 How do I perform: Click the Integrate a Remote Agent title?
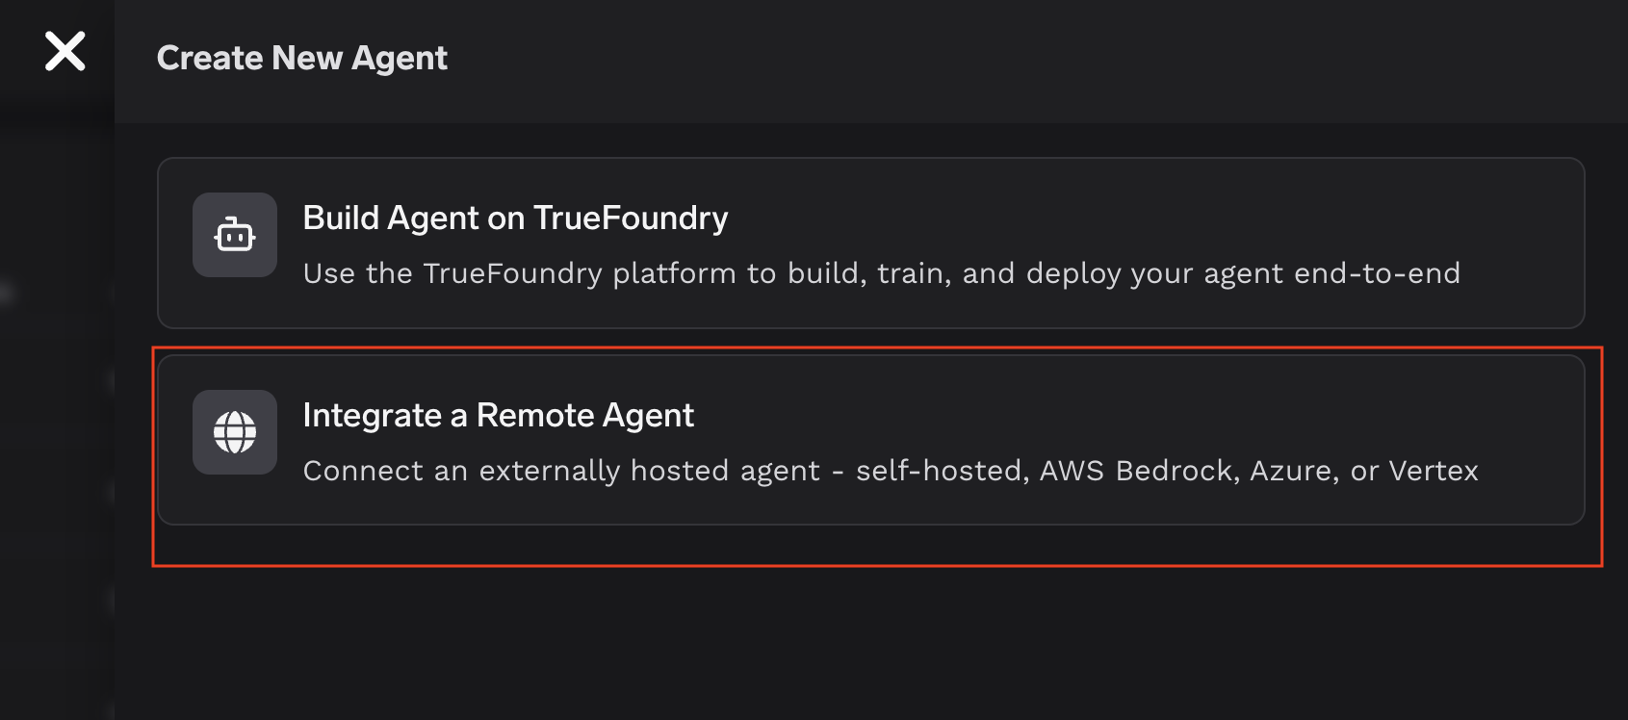tap(498, 416)
